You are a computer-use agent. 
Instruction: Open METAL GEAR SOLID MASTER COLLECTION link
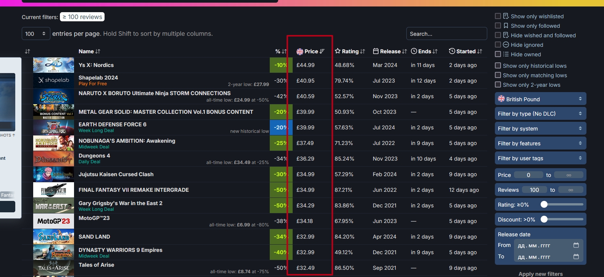click(166, 112)
